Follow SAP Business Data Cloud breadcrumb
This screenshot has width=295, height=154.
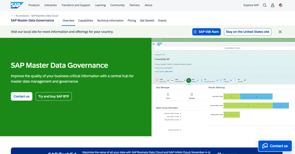click(x=45, y=16)
